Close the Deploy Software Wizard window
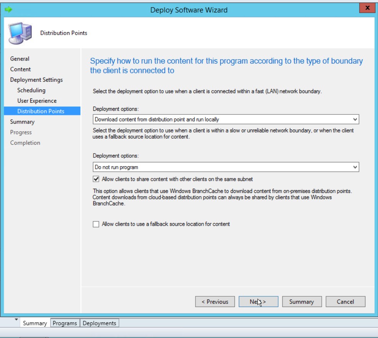 pyautogui.click(x=367, y=8)
